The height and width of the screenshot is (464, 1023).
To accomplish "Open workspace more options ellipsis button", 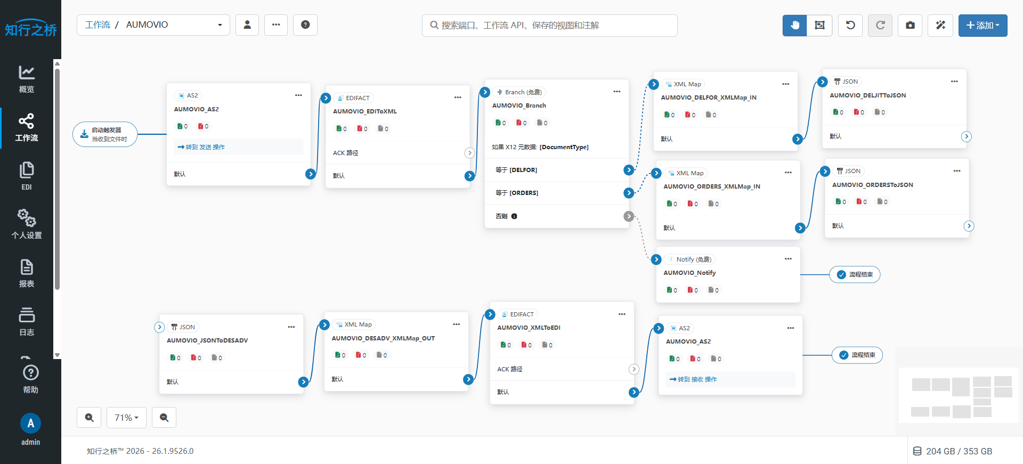I will point(276,25).
